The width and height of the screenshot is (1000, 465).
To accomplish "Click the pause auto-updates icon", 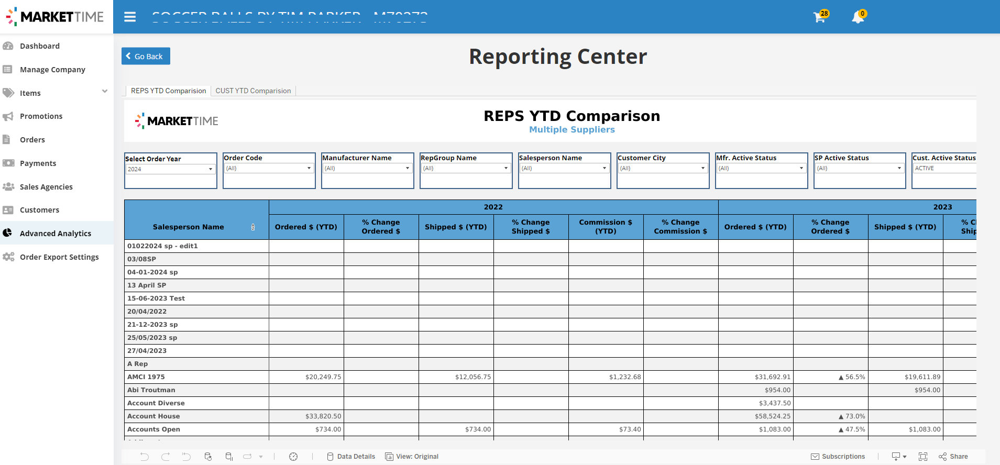I will [229, 457].
